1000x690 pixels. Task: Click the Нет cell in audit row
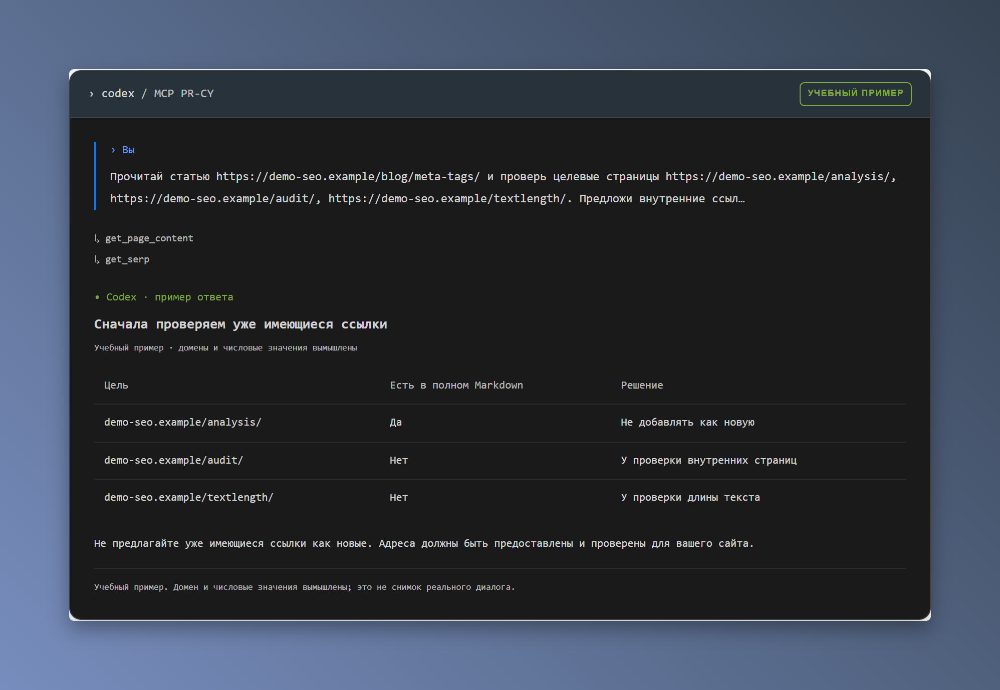point(399,461)
